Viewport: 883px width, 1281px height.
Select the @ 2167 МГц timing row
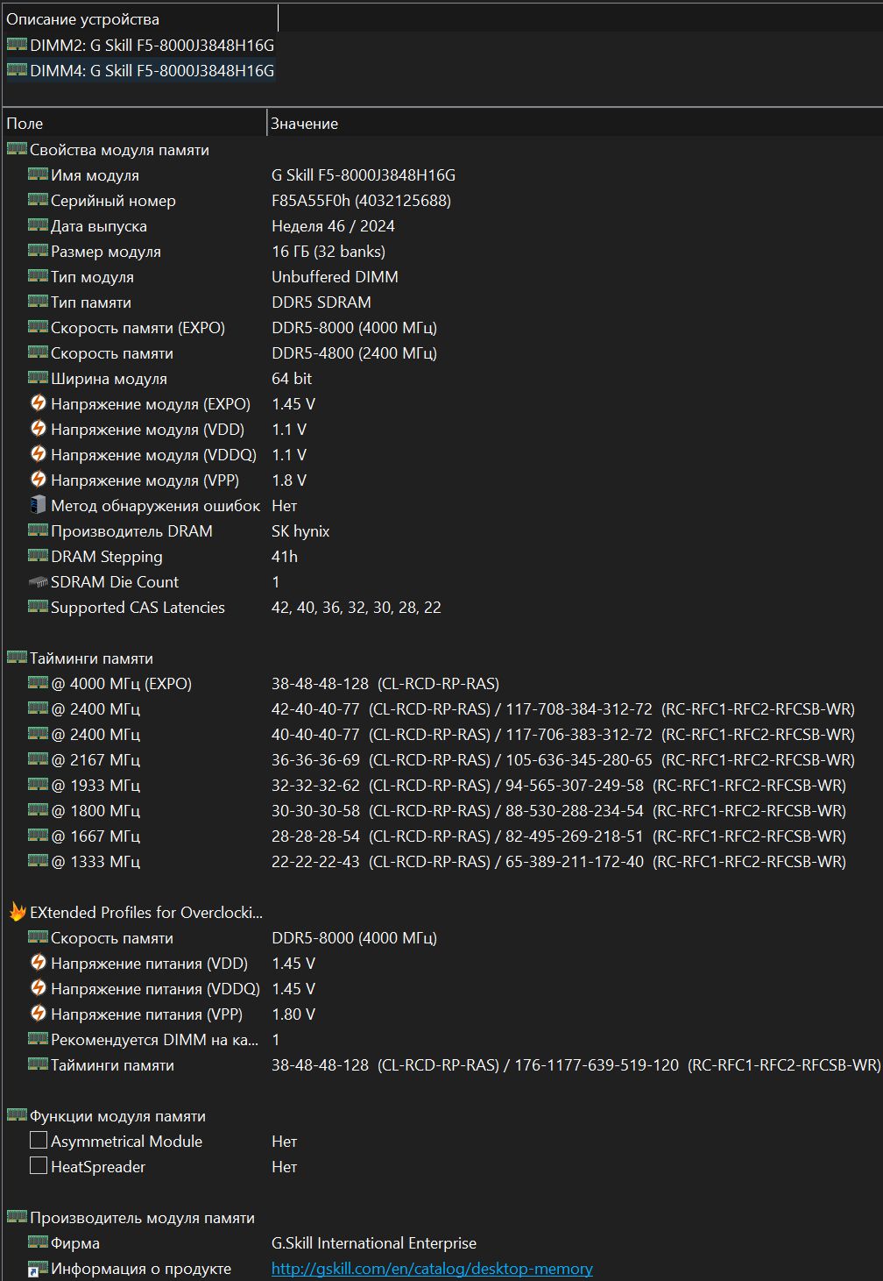coord(441,760)
